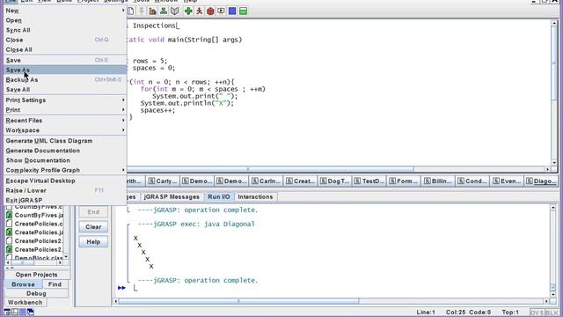This screenshot has height=317, width=563.
Task: Run program with the red running man icon
Action: coord(200,11)
